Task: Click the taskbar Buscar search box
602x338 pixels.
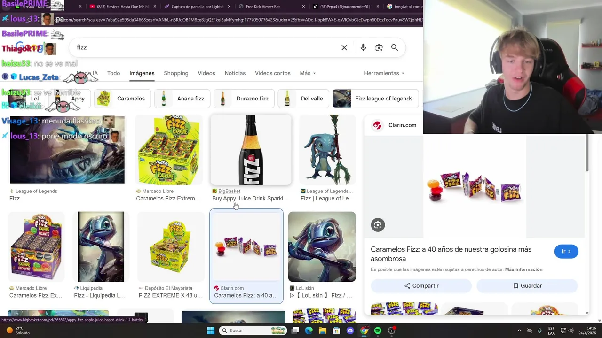Action: click(254, 330)
